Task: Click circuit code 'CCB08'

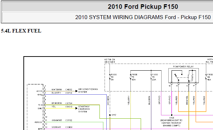Action: (69, 127)
